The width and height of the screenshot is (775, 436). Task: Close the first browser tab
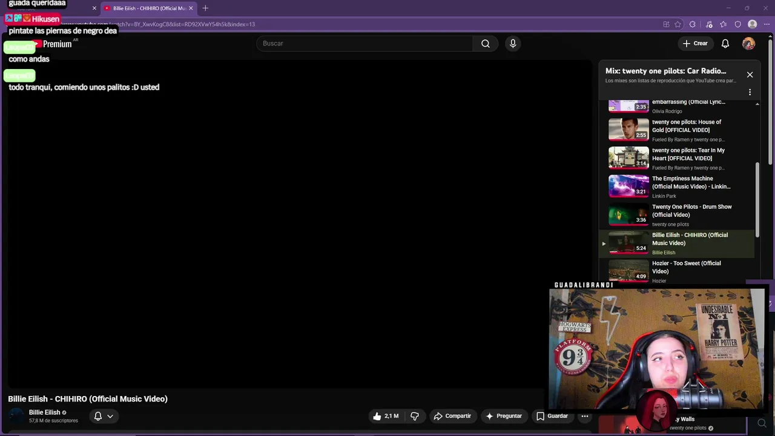coord(94,8)
